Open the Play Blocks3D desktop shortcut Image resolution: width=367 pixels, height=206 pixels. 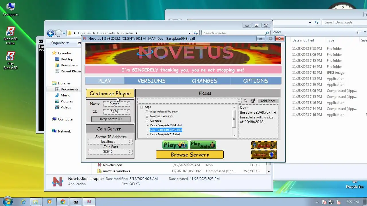(x=11, y=60)
